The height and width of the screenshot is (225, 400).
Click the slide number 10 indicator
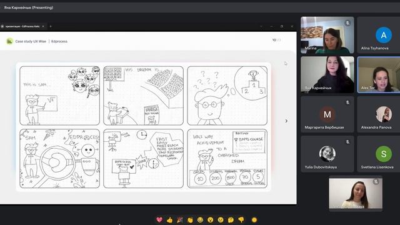pos(274,40)
